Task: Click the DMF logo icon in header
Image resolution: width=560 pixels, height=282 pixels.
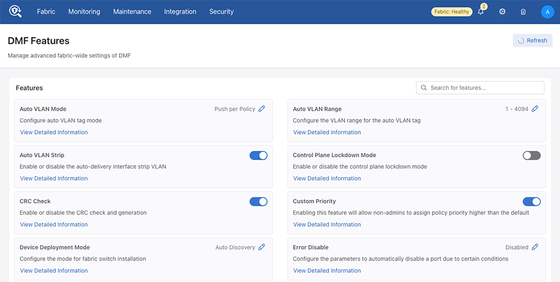Action: (x=15, y=12)
